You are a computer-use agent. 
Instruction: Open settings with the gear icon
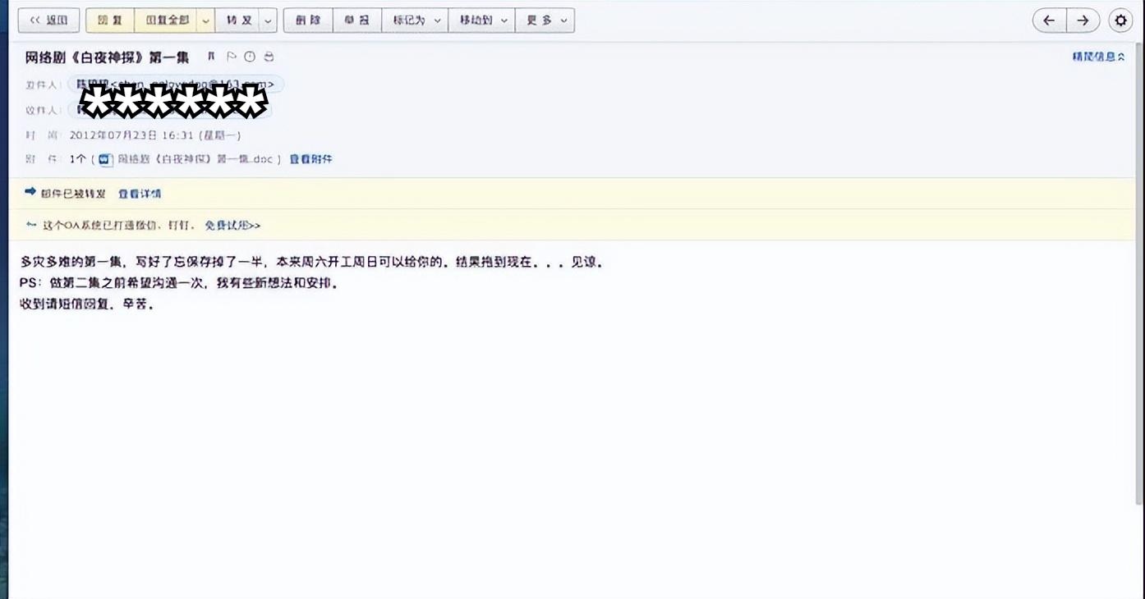1120,20
